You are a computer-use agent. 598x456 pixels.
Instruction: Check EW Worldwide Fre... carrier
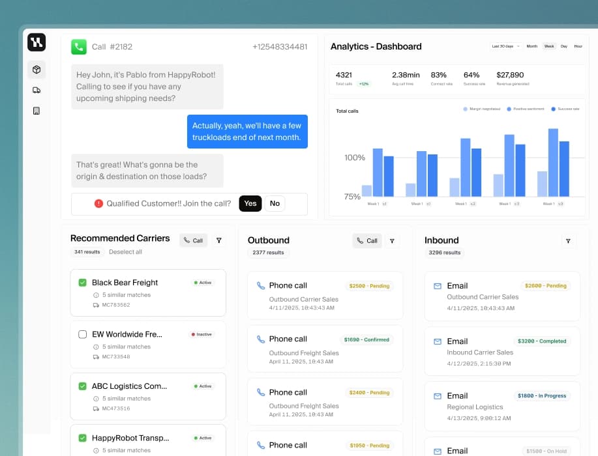click(x=82, y=334)
